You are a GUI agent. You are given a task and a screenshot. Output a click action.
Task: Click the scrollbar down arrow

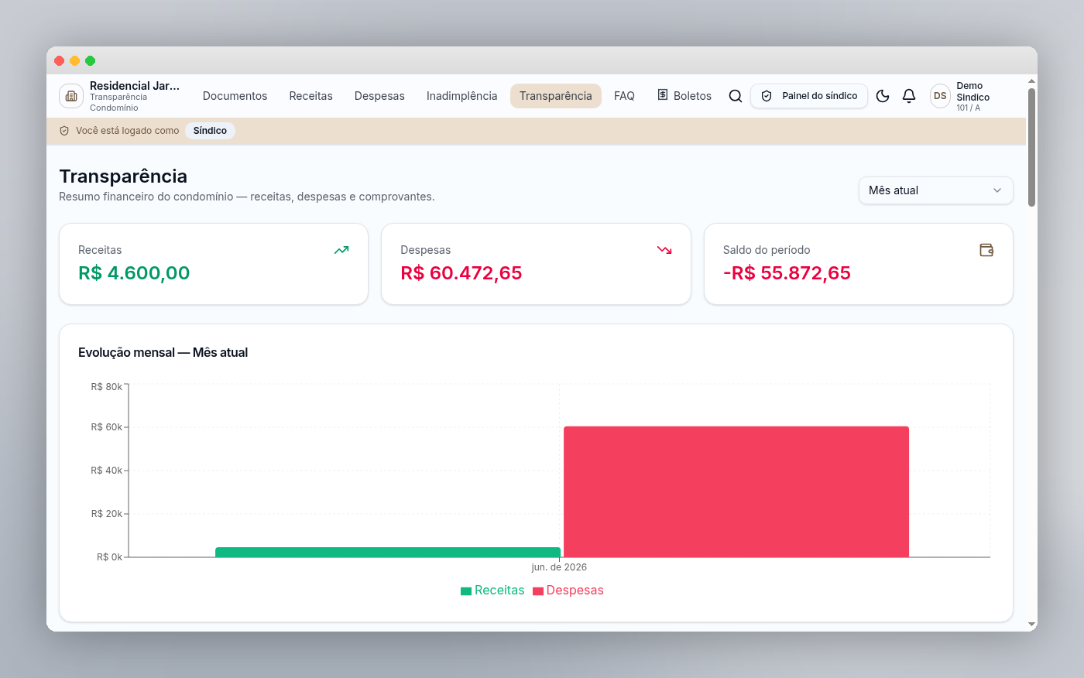1031,624
